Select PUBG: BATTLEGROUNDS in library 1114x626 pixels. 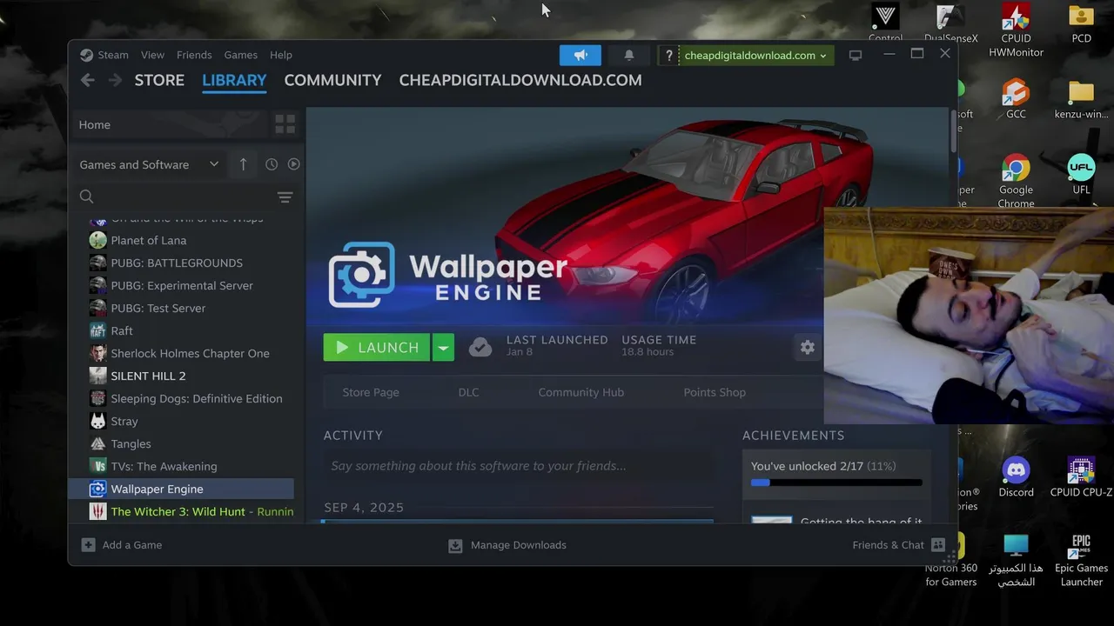[177, 263]
